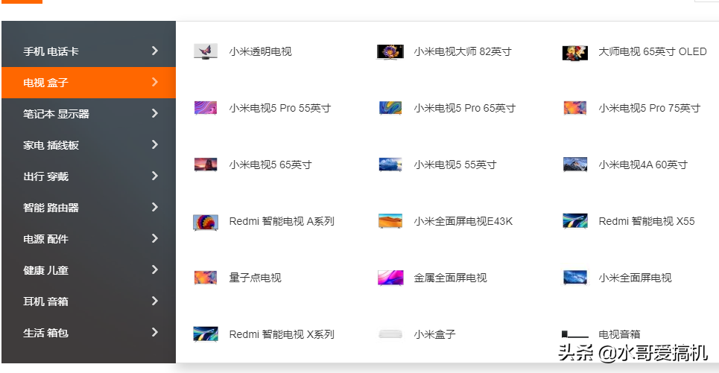Viewport: 719px width, 373px height.
Task: Open the 电源 配件 category
Action: (89, 239)
